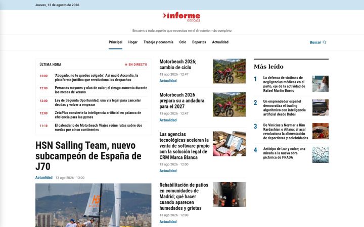364x227 pixels.
Task: Click açaí bowl thumbnail
Action: point(321,131)
